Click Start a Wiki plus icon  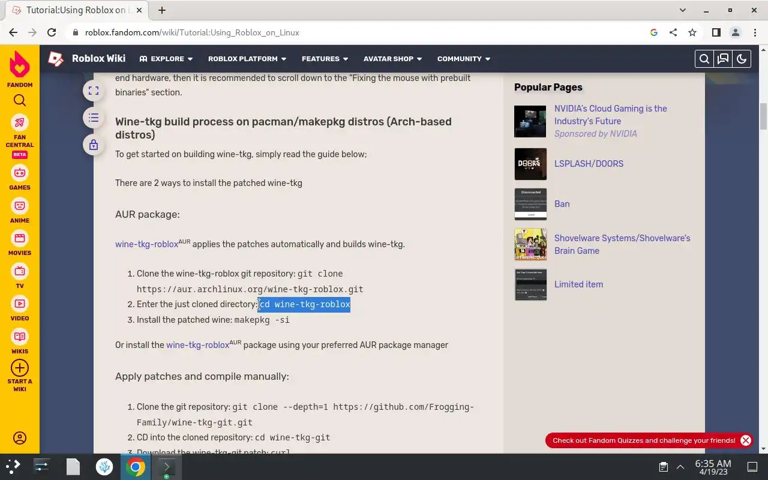pos(20,368)
